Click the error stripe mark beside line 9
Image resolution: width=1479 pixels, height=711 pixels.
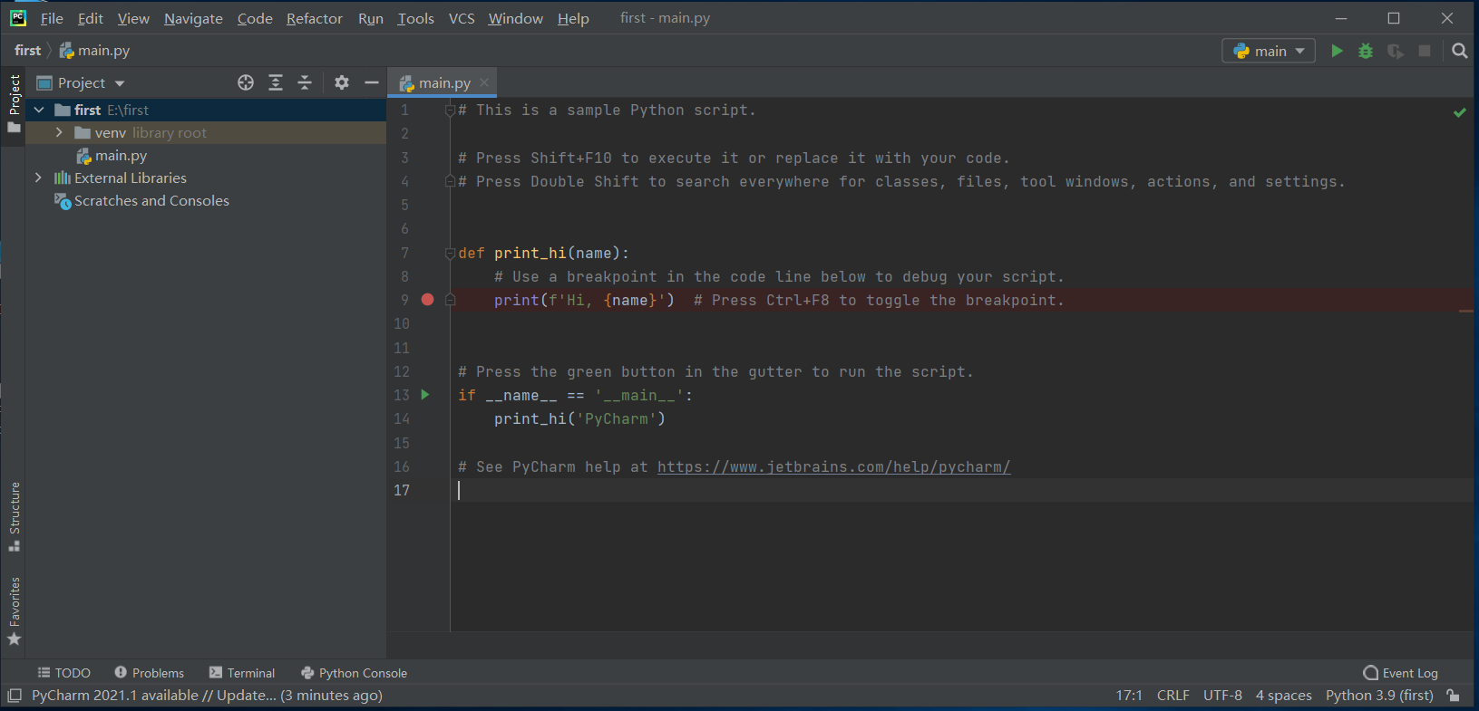click(1466, 312)
